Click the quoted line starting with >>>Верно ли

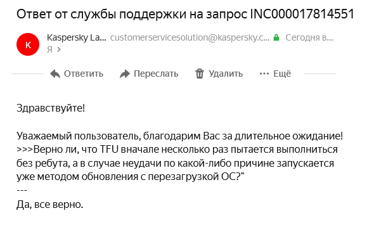pos(177,150)
